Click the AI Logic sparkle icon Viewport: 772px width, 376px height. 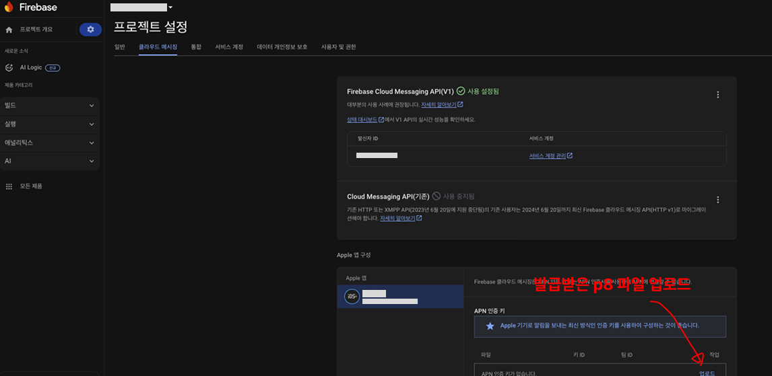[x=8, y=68]
